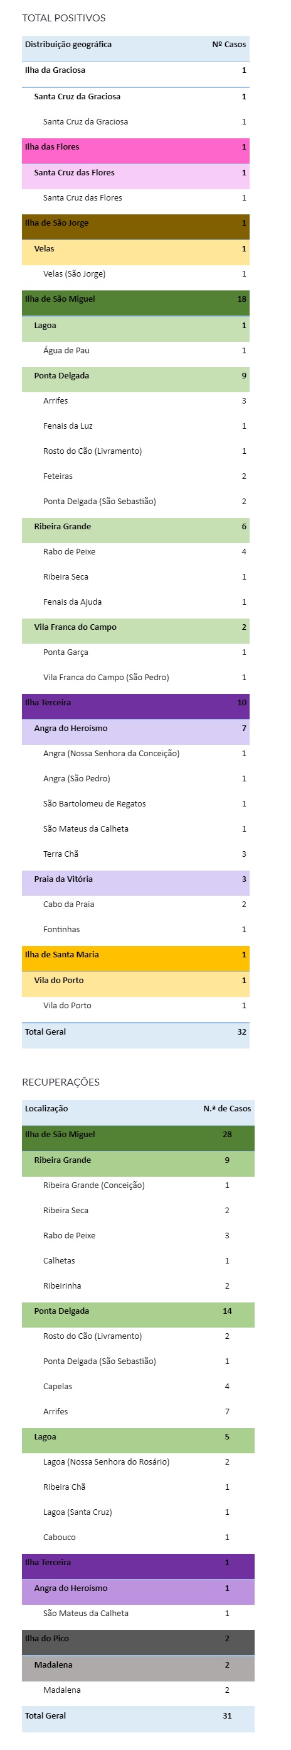The height and width of the screenshot is (1750, 291).
Task: Click the Total Geral 31 row
Action: [x=139, y=1716]
